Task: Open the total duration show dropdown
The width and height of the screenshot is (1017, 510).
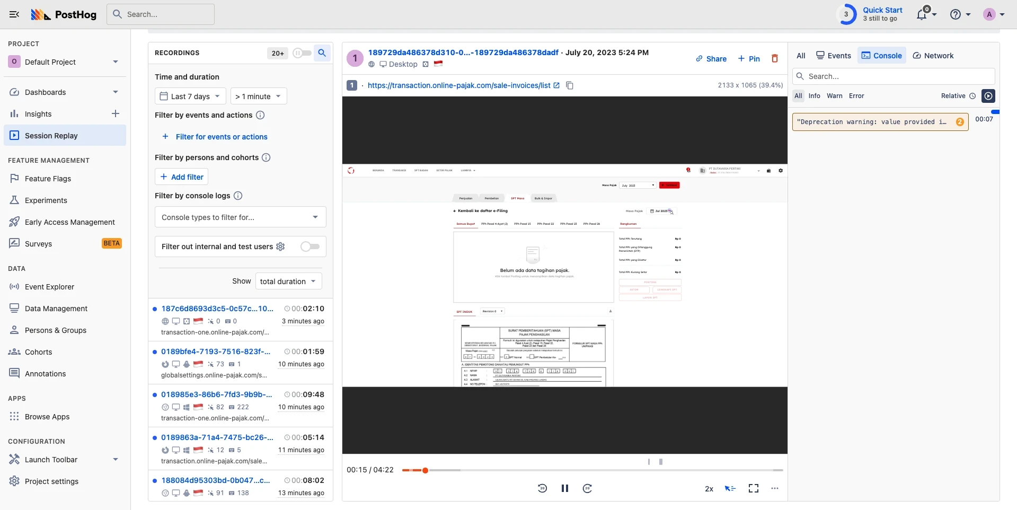Action: click(x=289, y=282)
